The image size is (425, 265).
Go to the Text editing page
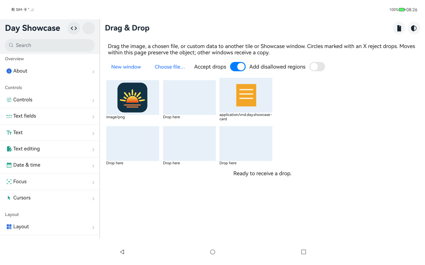pos(50,149)
